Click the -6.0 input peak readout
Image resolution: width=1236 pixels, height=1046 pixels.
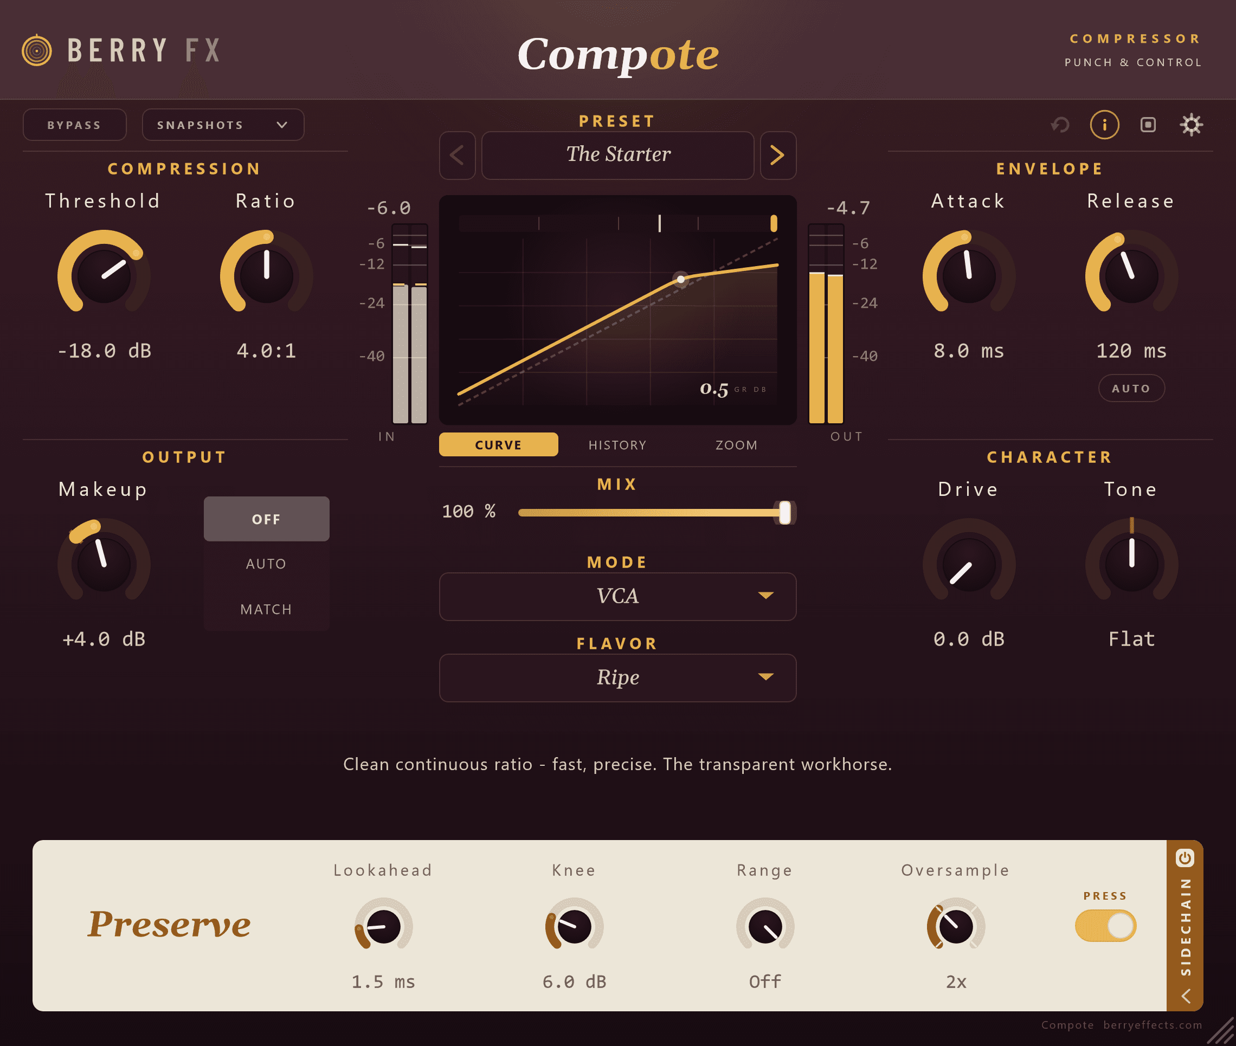click(x=389, y=208)
